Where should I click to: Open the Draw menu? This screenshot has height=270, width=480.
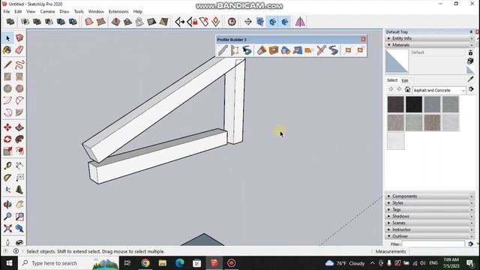(64, 12)
